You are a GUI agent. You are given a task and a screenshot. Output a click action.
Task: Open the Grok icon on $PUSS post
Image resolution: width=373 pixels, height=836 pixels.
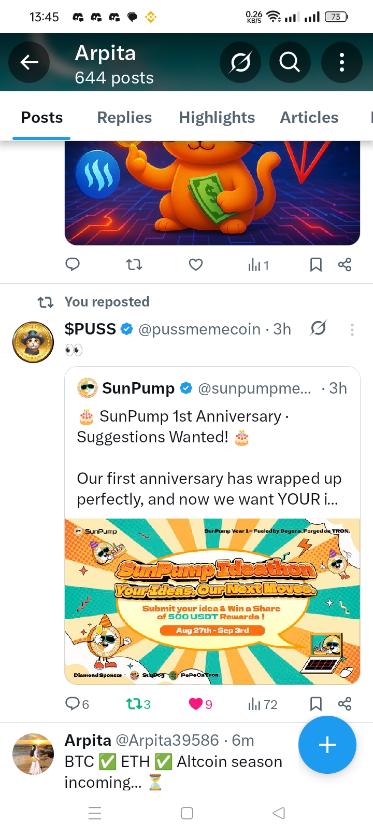click(318, 328)
